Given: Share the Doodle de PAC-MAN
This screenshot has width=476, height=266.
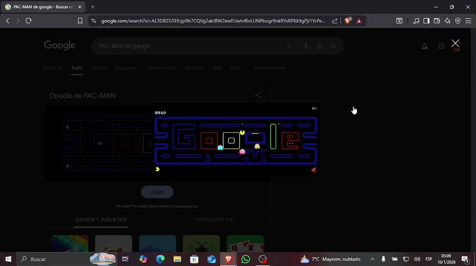Looking at the screenshot, I should click(258, 95).
